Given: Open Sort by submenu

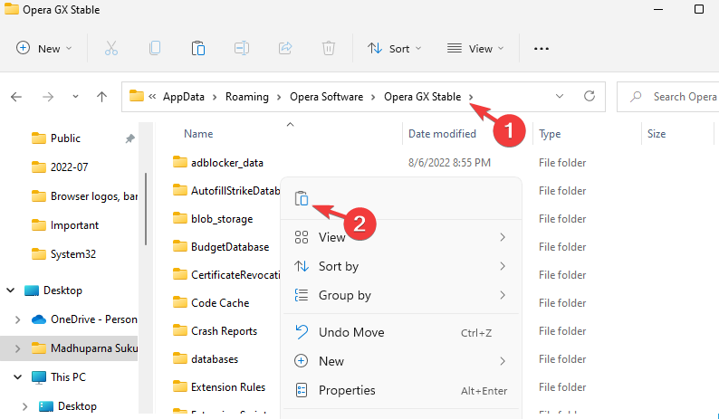Looking at the screenshot, I should pyautogui.click(x=401, y=266).
